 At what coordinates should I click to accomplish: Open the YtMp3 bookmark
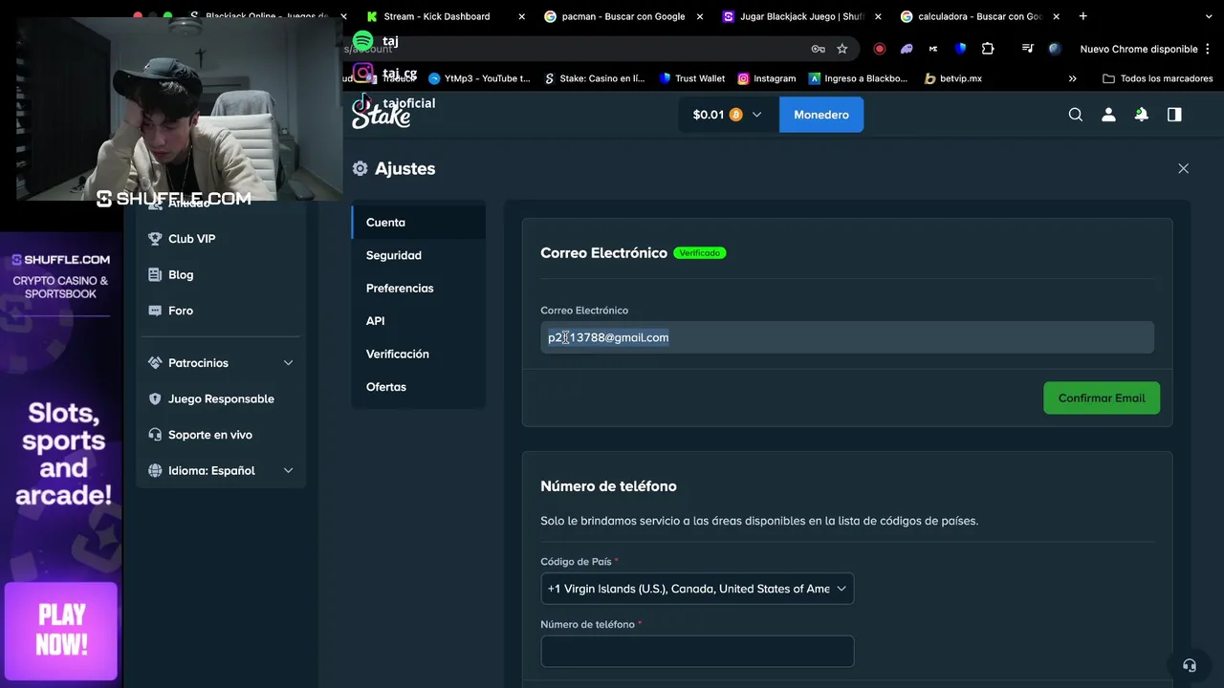(479, 78)
